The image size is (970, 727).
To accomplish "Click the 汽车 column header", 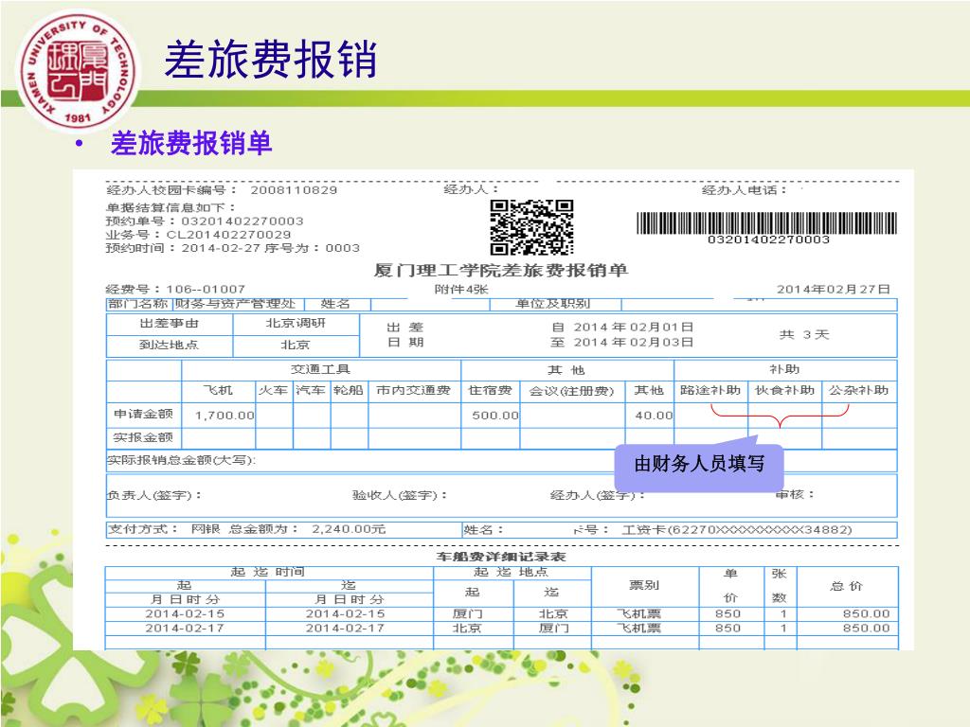I will [x=311, y=391].
